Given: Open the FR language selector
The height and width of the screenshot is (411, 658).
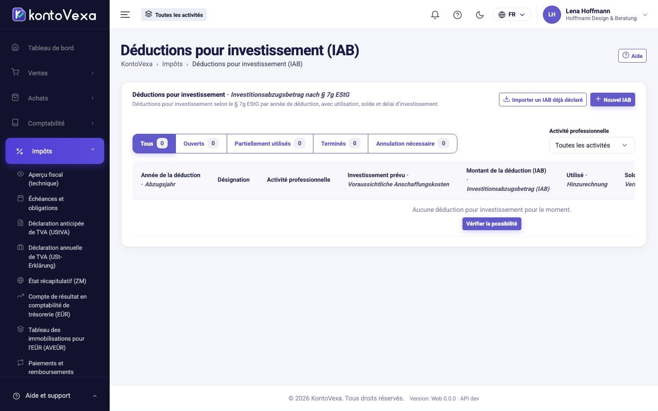Looking at the screenshot, I should pyautogui.click(x=512, y=15).
